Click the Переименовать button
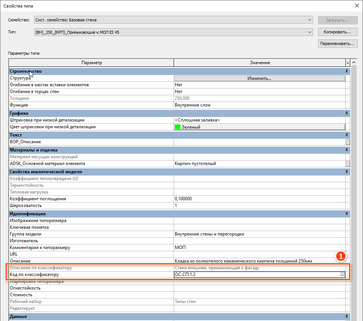363x321 pixels. click(337, 44)
